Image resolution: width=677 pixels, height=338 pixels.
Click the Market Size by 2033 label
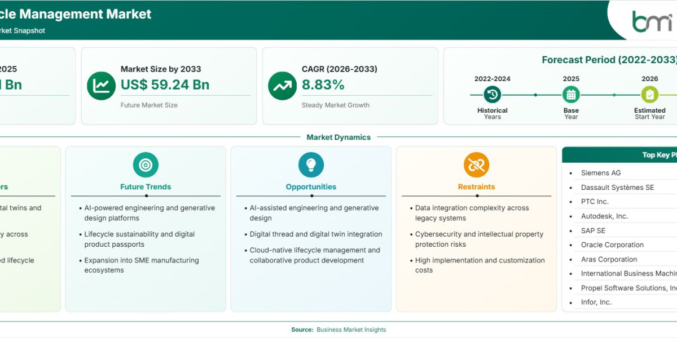pos(161,69)
